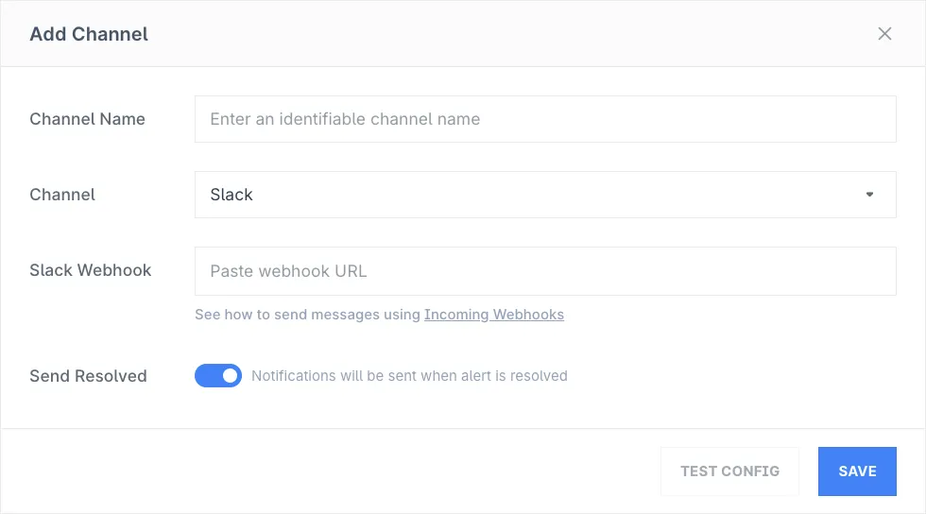Click the "Channel" field label
This screenshot has height=514, width=926.
(x=62, y=195)
